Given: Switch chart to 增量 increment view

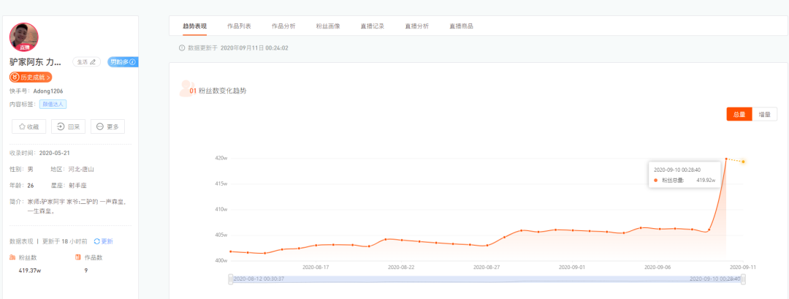Looking at the screenshot, I should click(765, 114).
